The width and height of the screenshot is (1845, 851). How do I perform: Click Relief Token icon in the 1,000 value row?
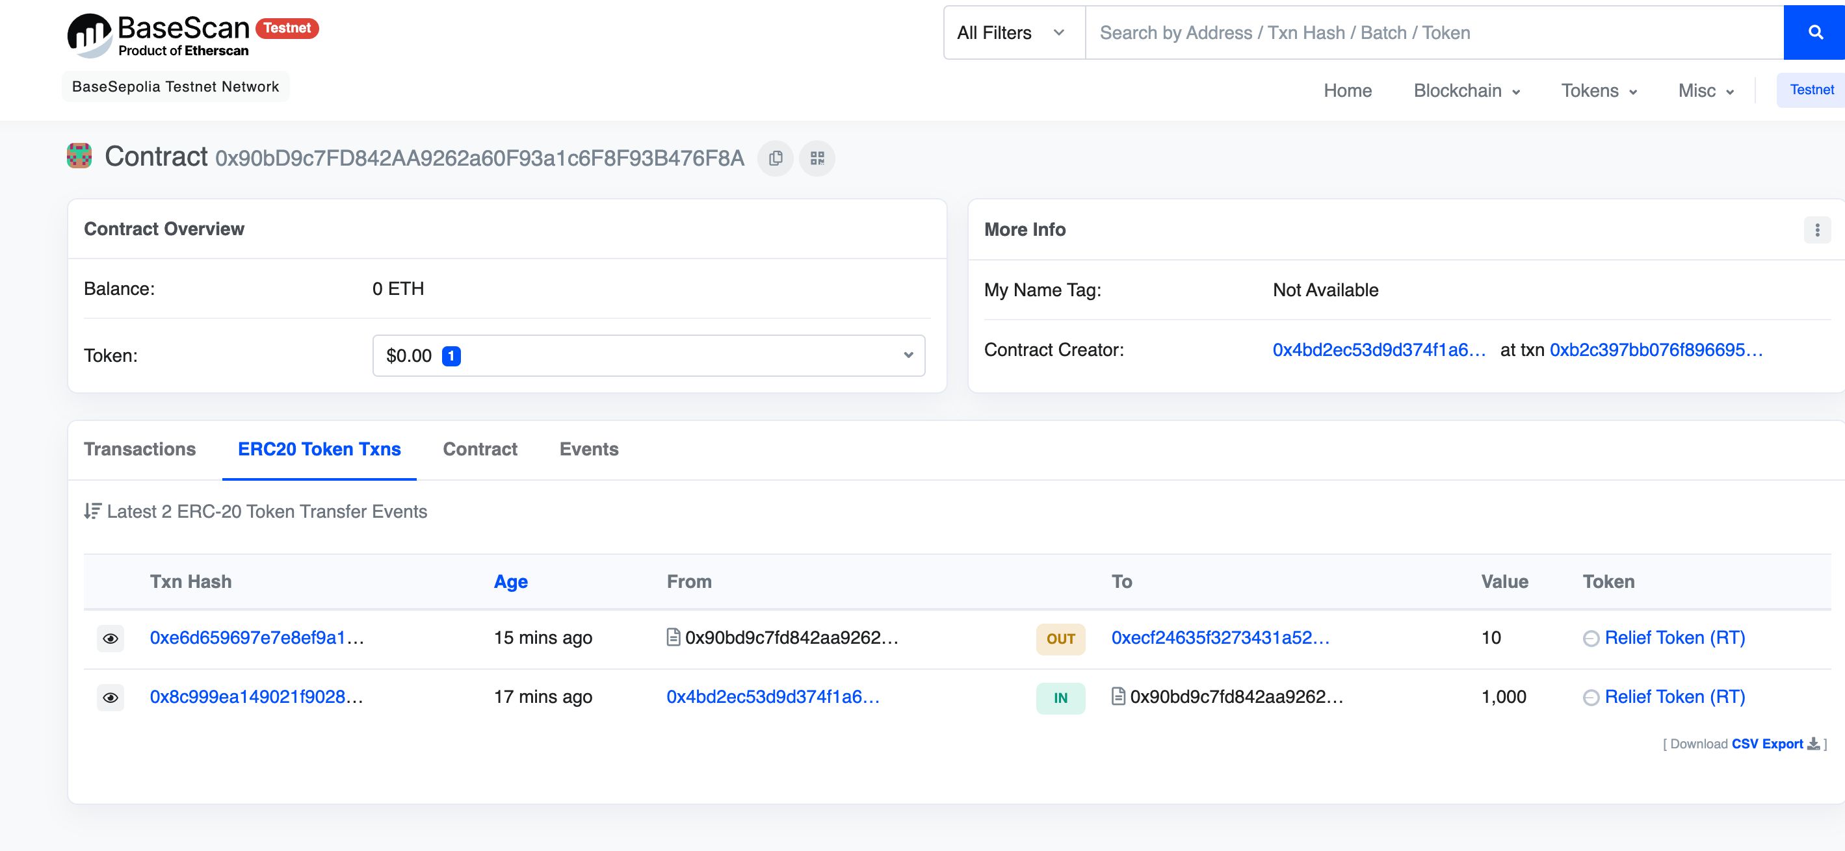click(x=1591, y=698)
